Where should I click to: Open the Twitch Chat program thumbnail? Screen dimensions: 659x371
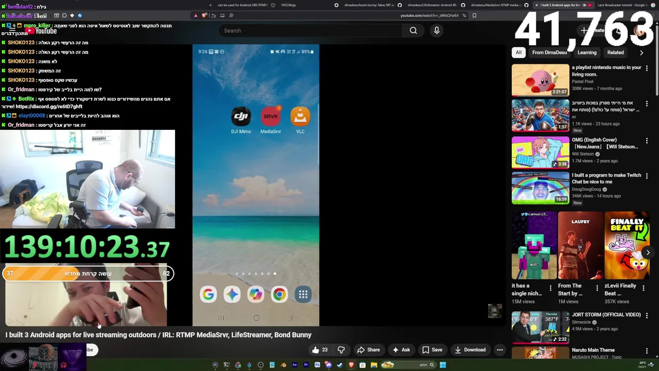click(540, 188)
